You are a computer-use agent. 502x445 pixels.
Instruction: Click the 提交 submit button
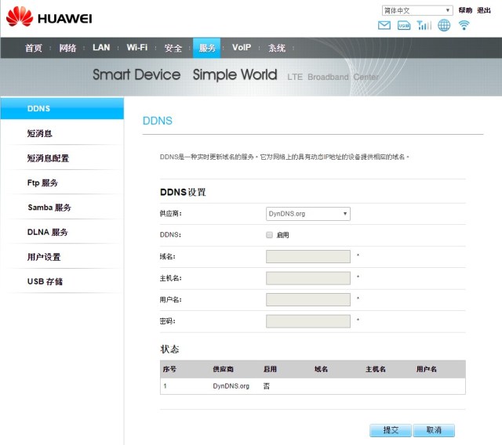(x=391, y=430)
